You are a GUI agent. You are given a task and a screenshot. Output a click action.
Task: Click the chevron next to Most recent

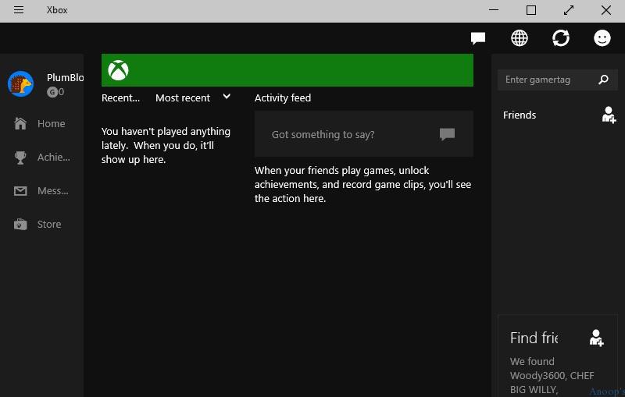[x=227, y=97]
